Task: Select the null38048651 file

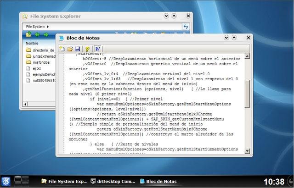Action: (40, 80)
